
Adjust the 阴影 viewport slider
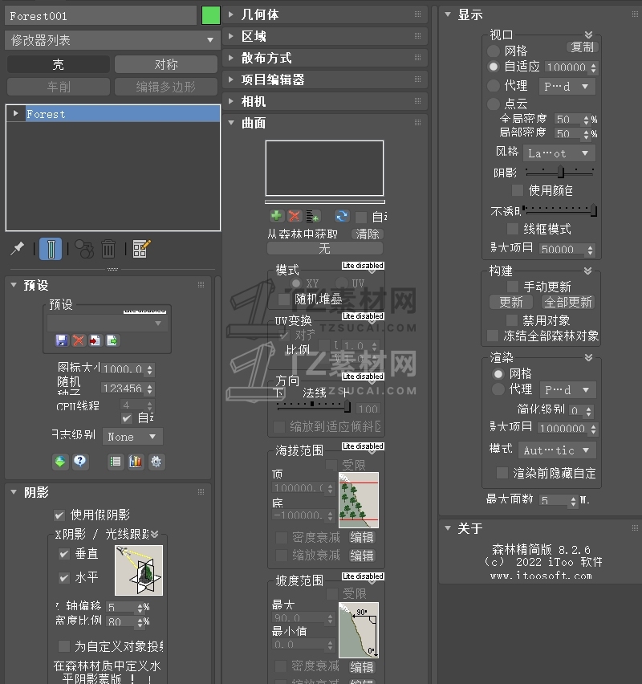point(559,172)
